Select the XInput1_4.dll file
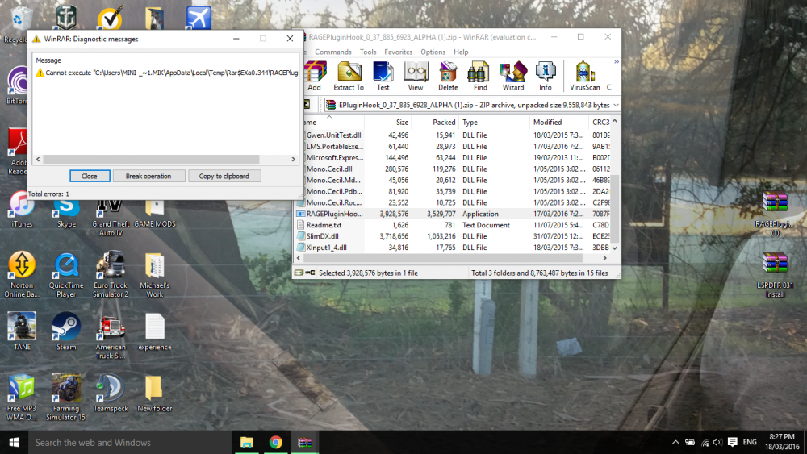807x454 pixels. click(453, 248)
